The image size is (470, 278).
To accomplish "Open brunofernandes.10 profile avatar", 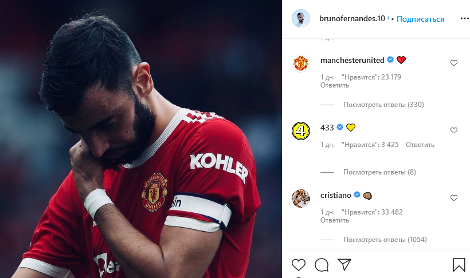I will pyautogui.click(x=301, y=18).
